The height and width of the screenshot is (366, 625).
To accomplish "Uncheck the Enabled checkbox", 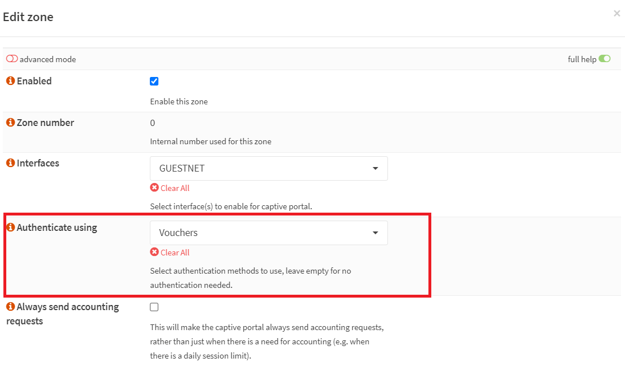I will click(x=154, y=81).
